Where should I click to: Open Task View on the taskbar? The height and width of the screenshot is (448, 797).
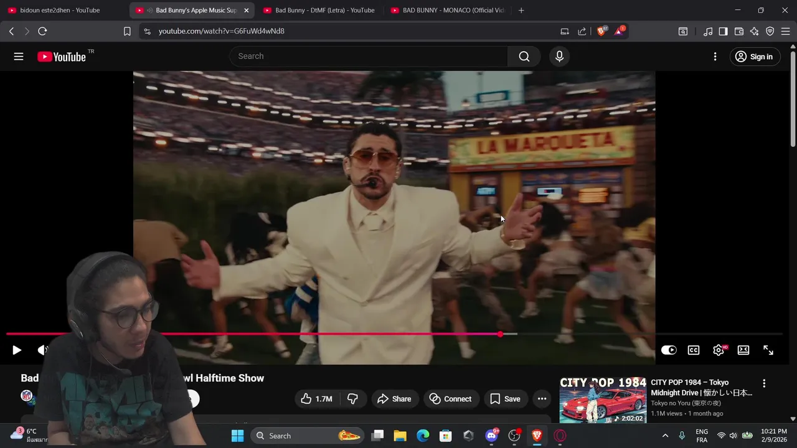[377, 436]
